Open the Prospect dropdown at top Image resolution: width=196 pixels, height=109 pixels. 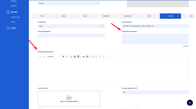[68, 3]
